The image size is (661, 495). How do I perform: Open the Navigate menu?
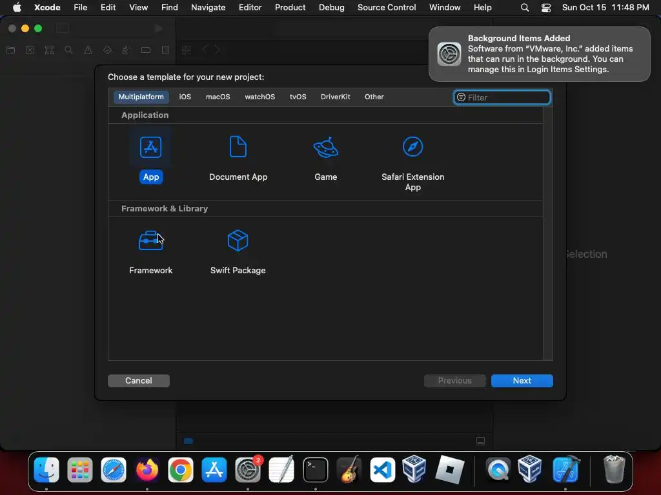(208, 7)
